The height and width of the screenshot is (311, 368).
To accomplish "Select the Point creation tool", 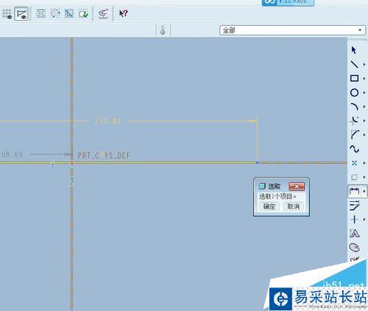I will [x=354, y=163].
